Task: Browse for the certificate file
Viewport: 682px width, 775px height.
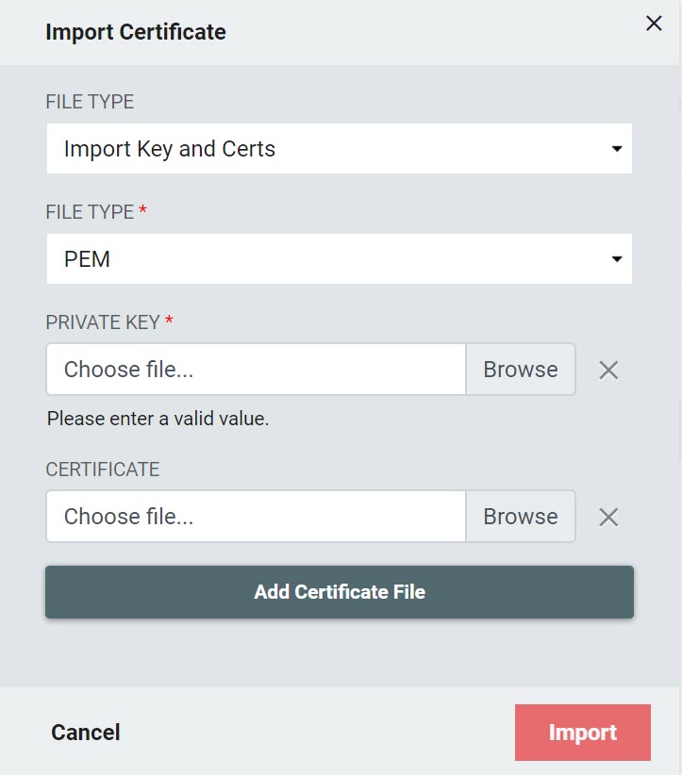Action: (521, 516)
